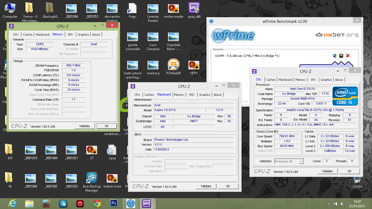Click the wPrime 1024M score entry
This screenshot has height=209, width=372.
(247, 56)
